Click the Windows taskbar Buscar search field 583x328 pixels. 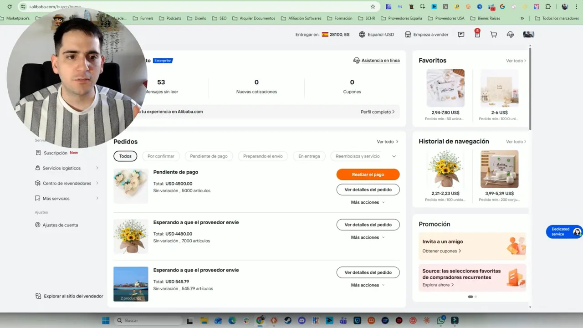click(148, 321)
